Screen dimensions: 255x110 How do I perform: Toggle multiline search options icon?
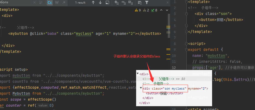click(140, 3)
